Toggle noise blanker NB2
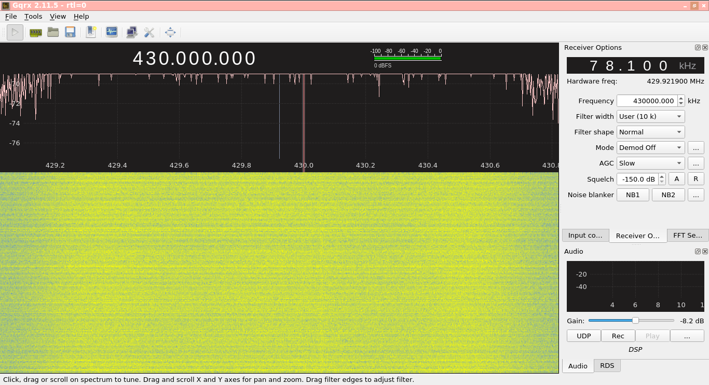The height and width of the screenshot is (385, 709). pos(669,195)
